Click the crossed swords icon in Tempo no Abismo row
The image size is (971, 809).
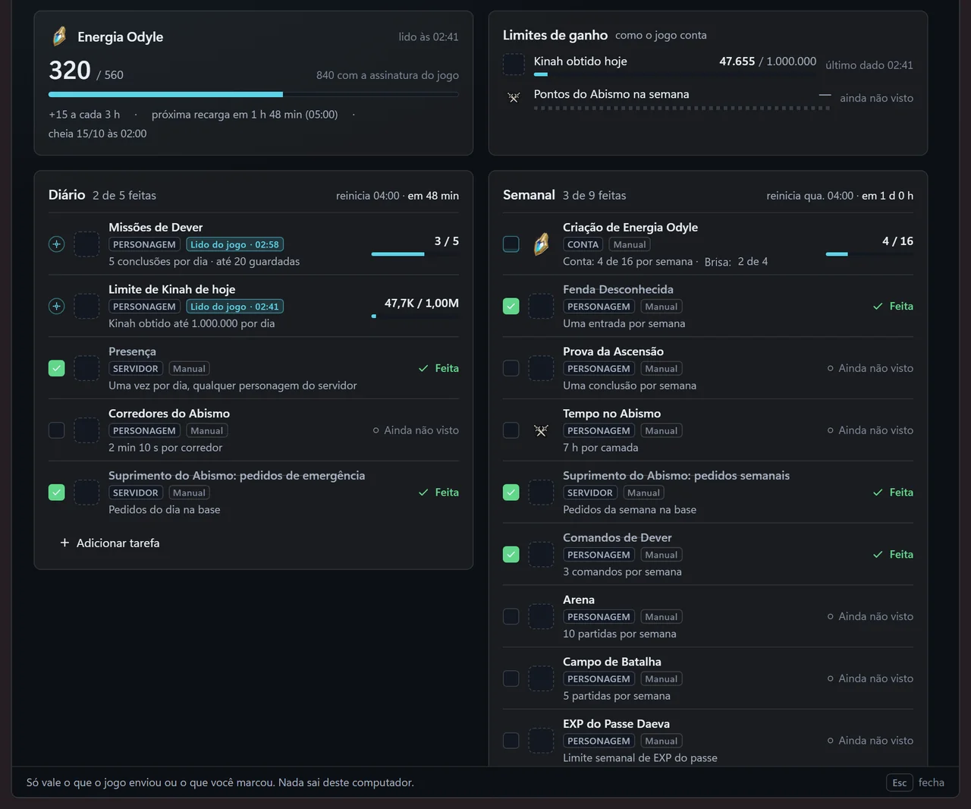click(541, 430)
